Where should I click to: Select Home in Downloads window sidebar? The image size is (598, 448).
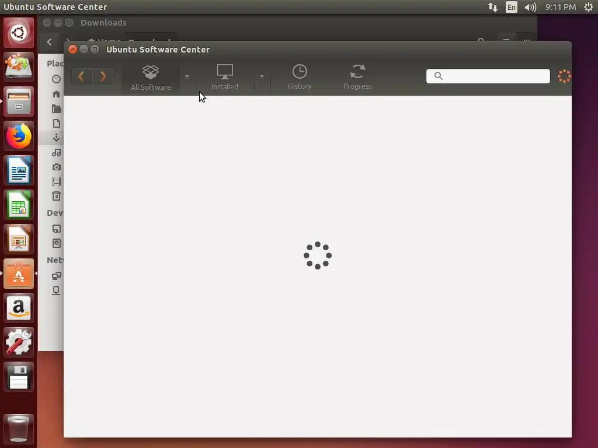pyautogui.click(x=56, y=94)
